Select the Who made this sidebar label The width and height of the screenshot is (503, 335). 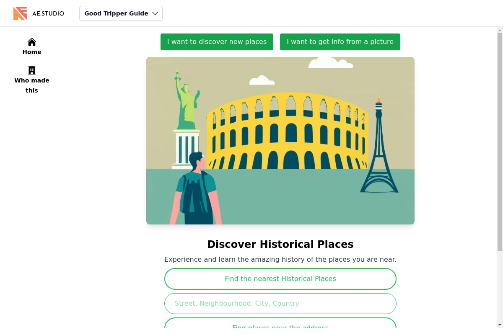[x=32, y=85]
